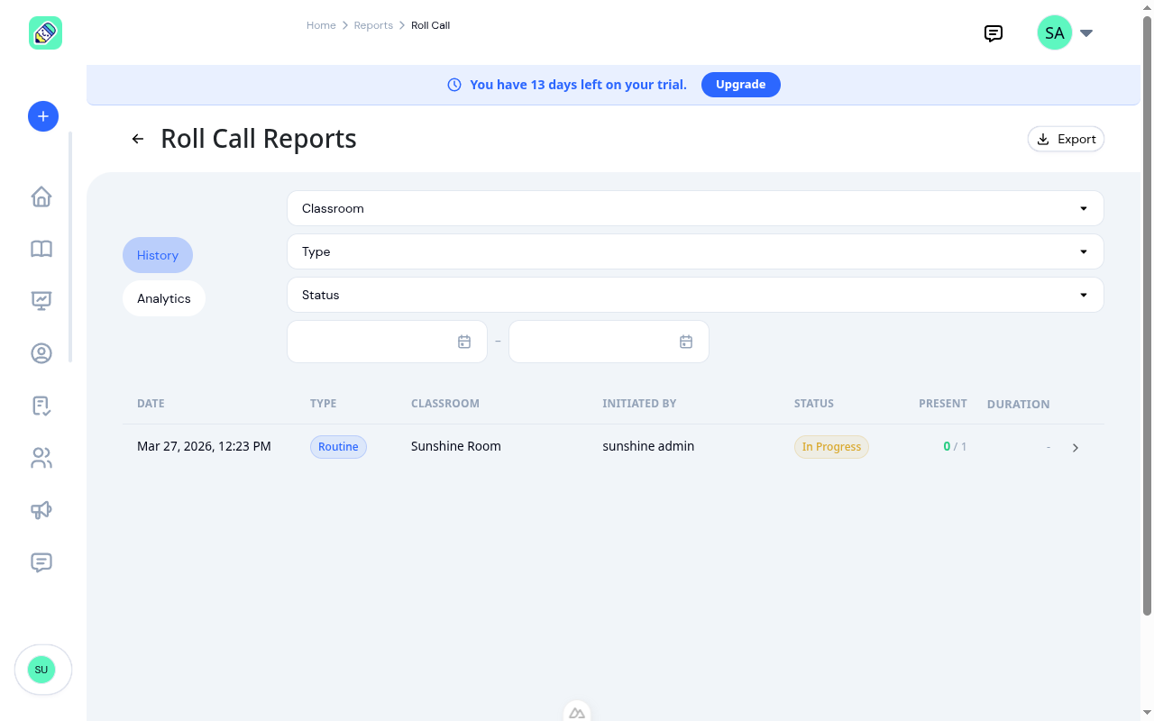
Task: Open the checklist document sidebar icon
Action: click(x=41, y=406)
